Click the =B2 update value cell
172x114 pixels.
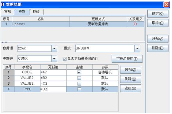click(53, 78)
